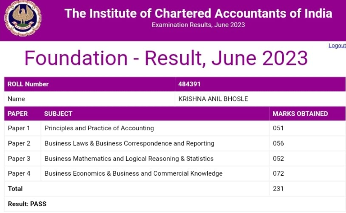The height and width of the screenshot is (213, 346).
Task: Click Business Economics & Commercial Knowledge subject
Action: pyautogui.click(x=133, y=174)
